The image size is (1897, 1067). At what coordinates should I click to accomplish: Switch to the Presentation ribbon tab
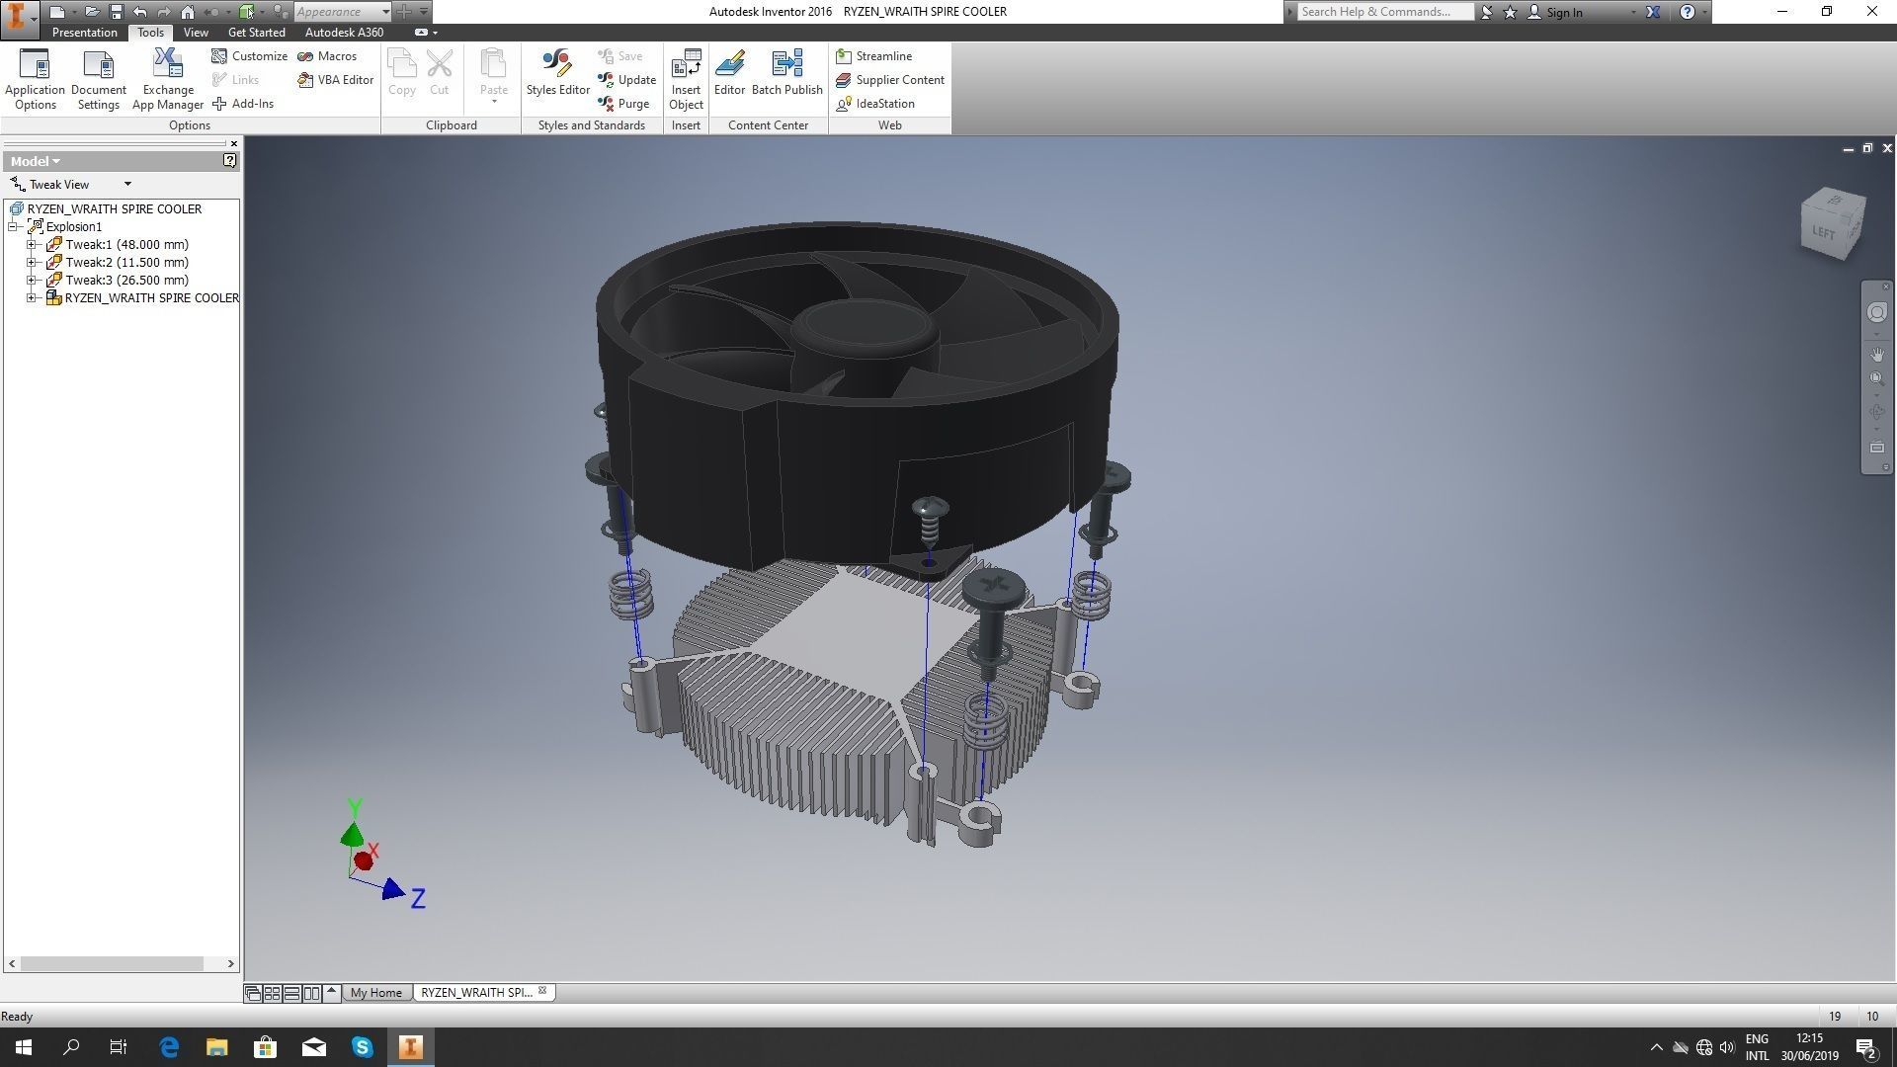[x=84, y=33]
